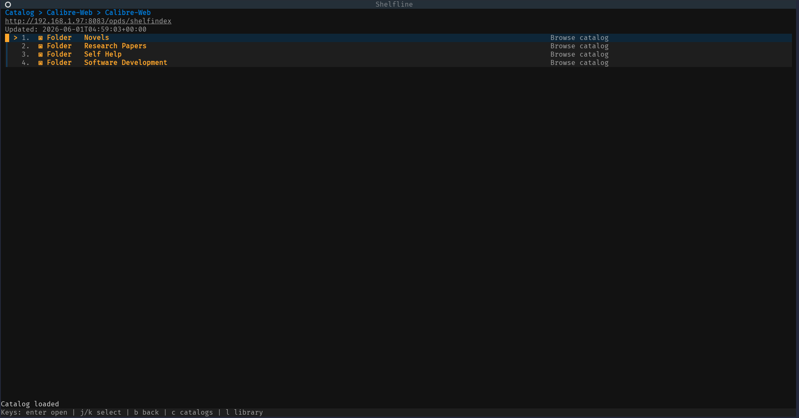This screenshot has width=799, height=418.
Task: Click the 'l library' key hint
Action: (x=244, y=412)
